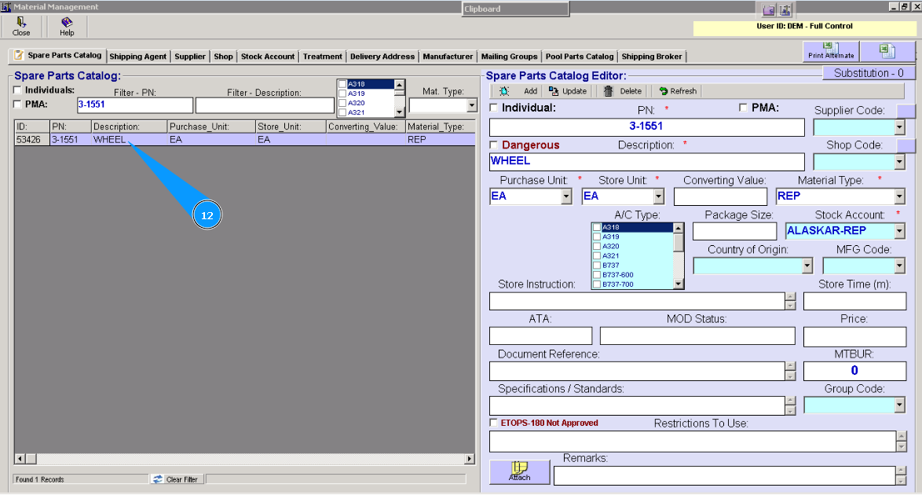
Task: Click the Substitution - 0 button
Action: (869, 73)
